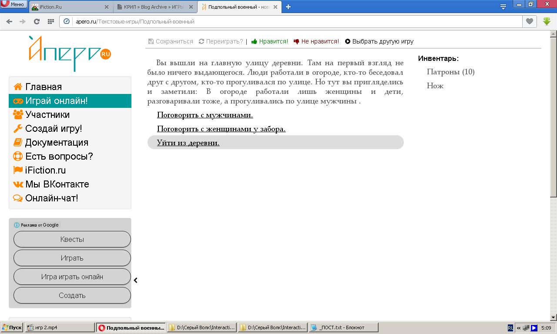Collapse the sidebar with left chevron arrow

coord(136,281)
